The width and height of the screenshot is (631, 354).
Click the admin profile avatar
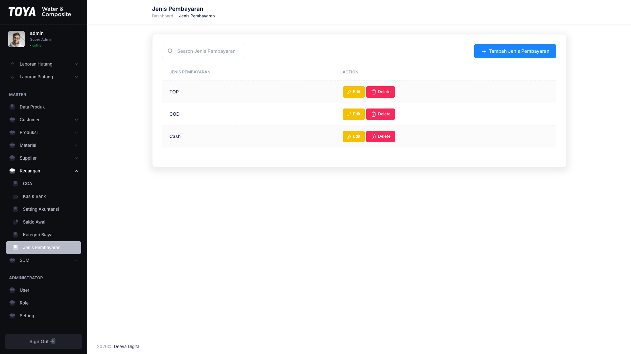coord(16,39)
